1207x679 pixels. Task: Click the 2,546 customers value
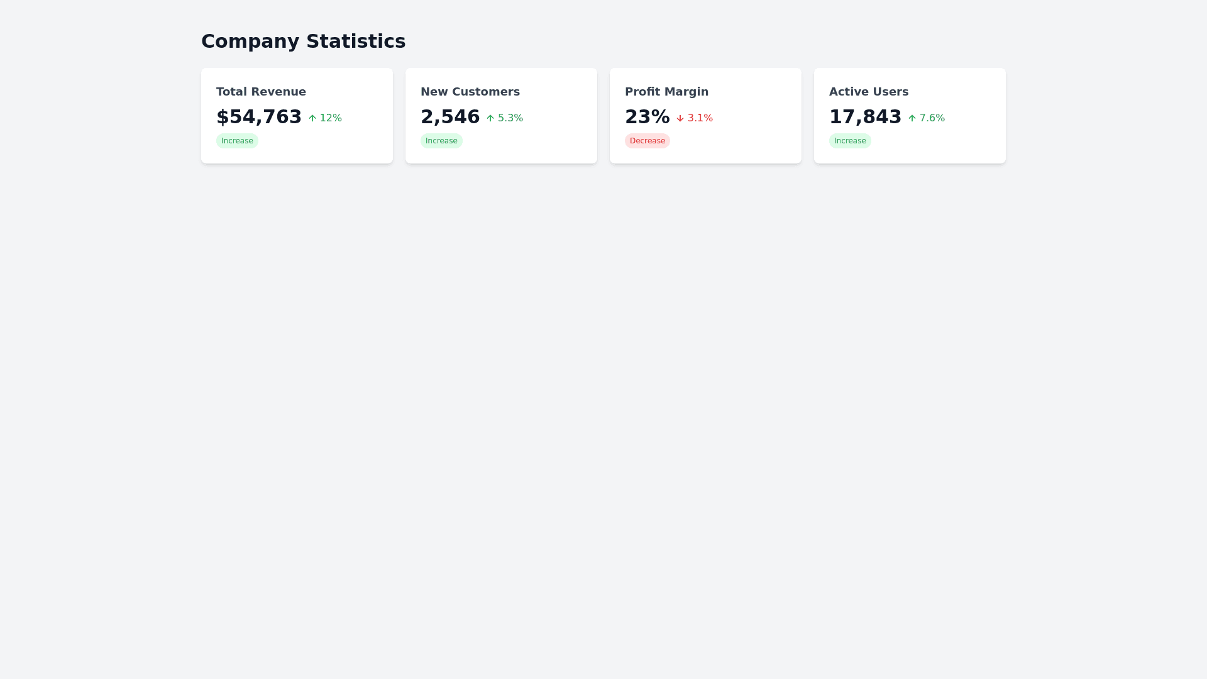(450, 117)
